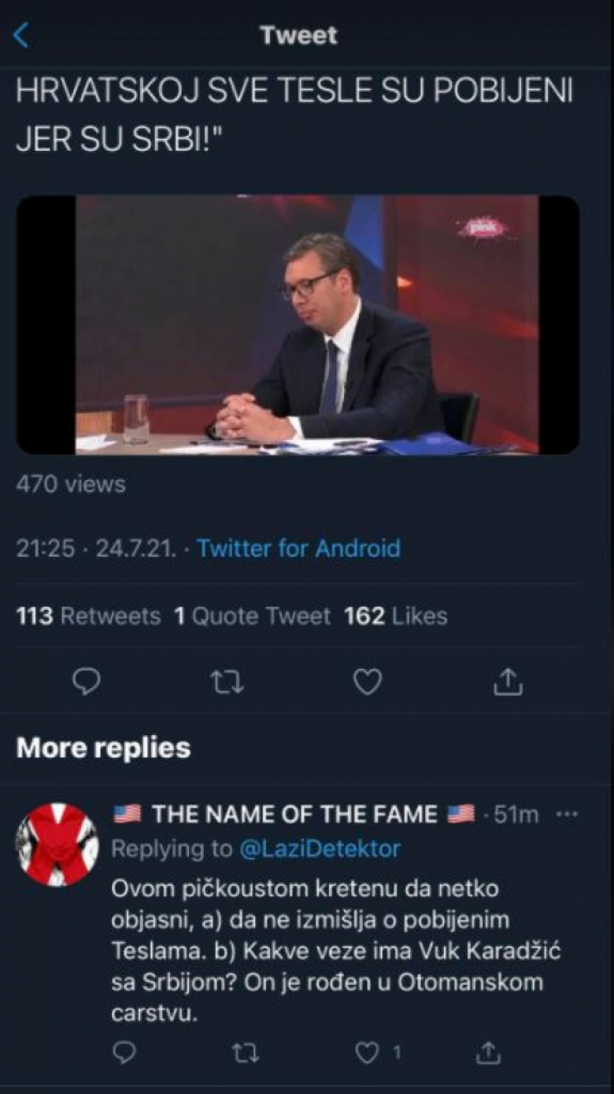Unlike the main tweet by tapping its heart
Viewport: 614px width, 1094px height.
[367, 680]
